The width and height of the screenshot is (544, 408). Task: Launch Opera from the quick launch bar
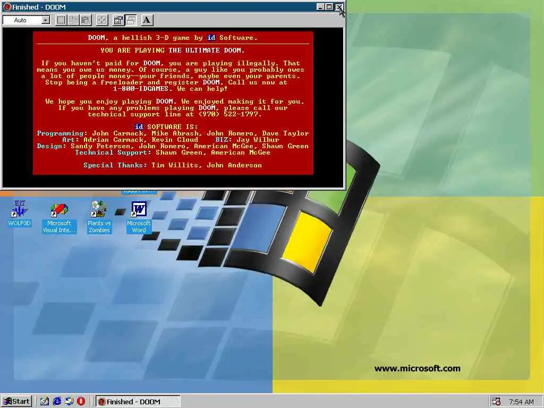(81, 402)
